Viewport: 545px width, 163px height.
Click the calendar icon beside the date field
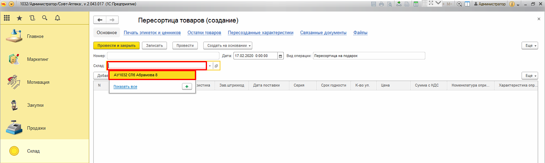(281, 56)
